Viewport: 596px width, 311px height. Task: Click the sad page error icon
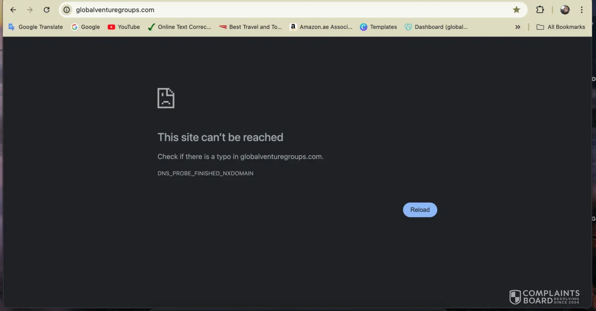(166, 98)
